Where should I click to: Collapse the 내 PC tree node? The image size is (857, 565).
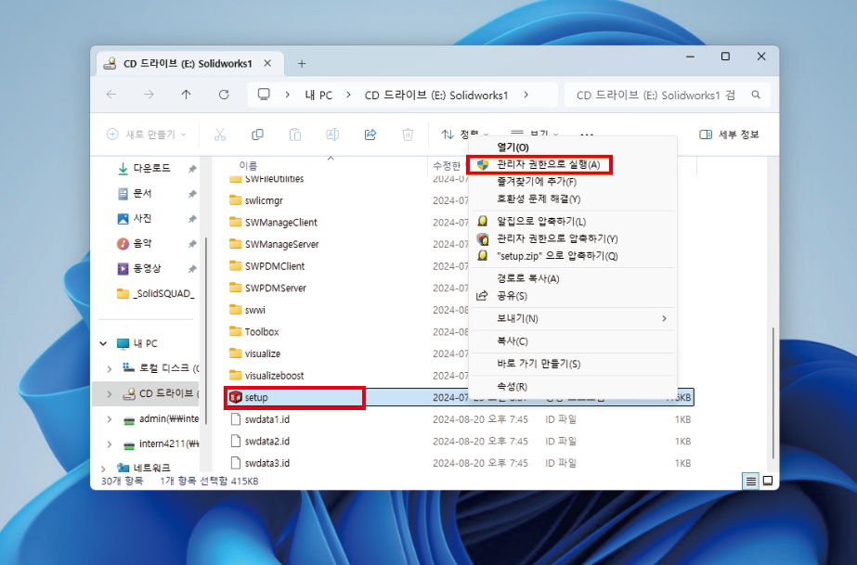pyautogui.click(x=103, y=343)
